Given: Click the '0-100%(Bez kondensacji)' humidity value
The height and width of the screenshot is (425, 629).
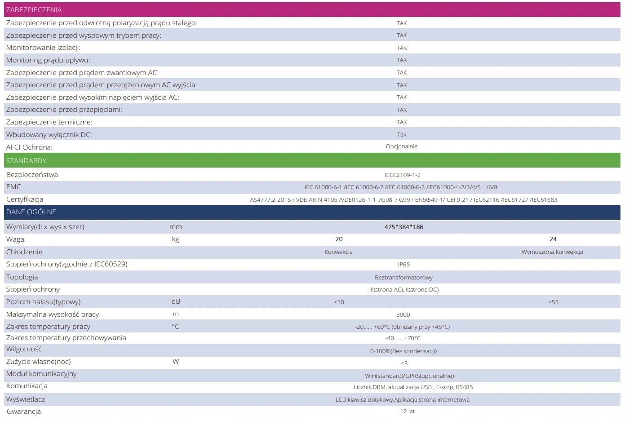Looking at the screenshot, I should [403, 351].
